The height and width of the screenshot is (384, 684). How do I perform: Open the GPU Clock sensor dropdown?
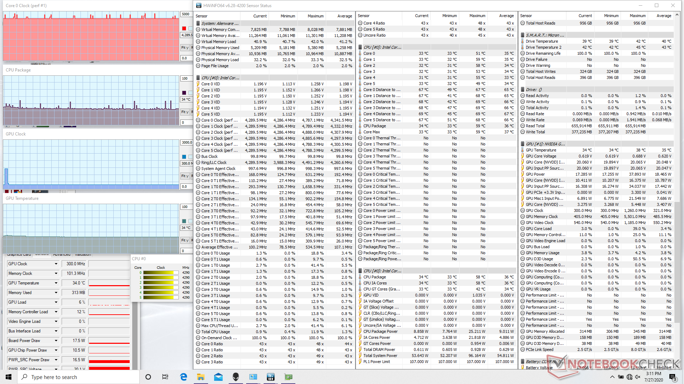[x=56, y=264]
